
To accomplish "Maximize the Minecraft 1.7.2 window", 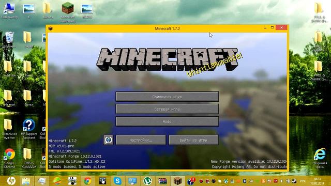I will coord(273,27).
